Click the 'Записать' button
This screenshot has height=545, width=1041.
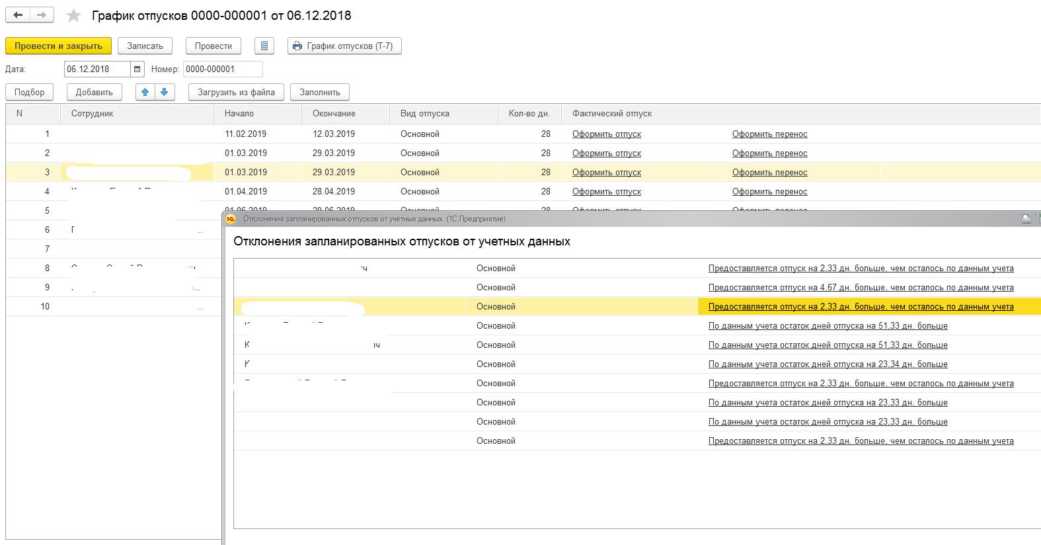(145, 46)
